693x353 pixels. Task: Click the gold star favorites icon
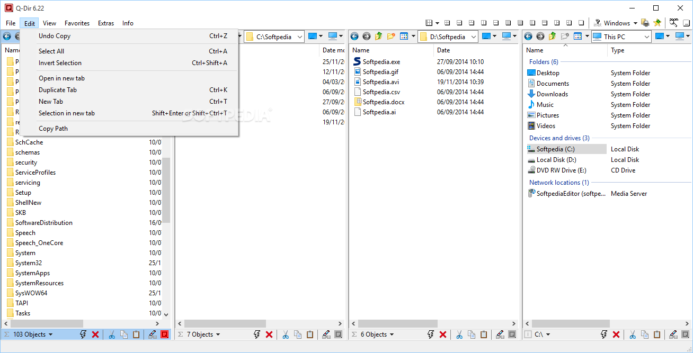tap(658, 23)
